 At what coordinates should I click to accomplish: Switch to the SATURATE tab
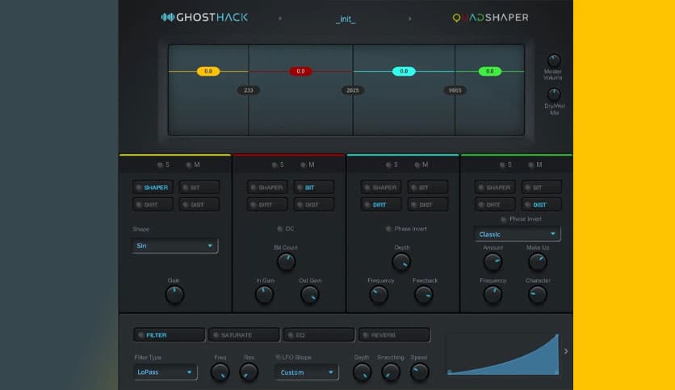[244, 334]
